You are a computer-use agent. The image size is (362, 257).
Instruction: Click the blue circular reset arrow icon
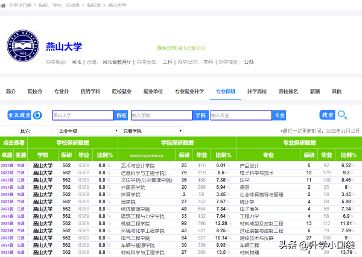(37, 115)
